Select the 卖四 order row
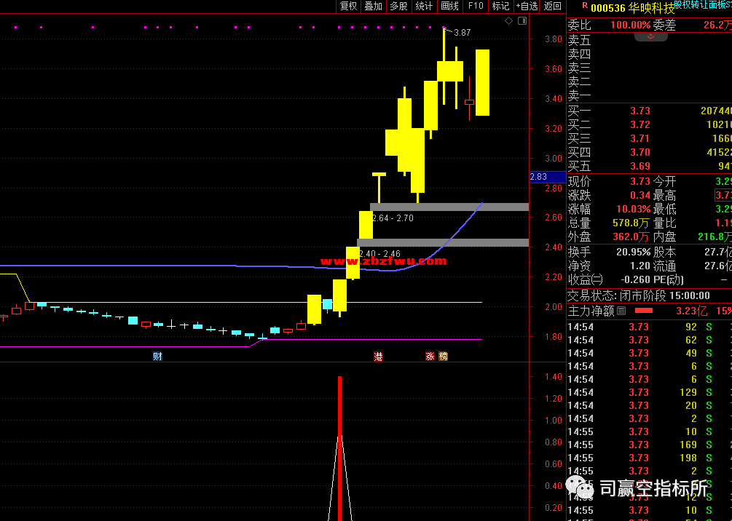The image size is (732, 521). pyautogui.click(x=650, y=54)
